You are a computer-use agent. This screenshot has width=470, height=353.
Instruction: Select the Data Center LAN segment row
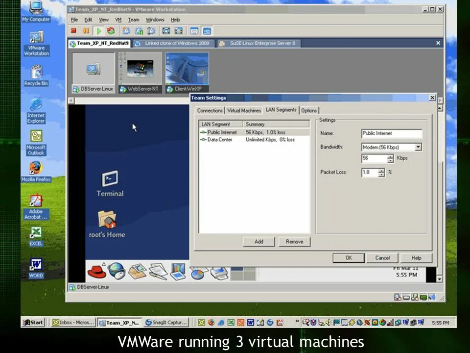coord(254,140)
